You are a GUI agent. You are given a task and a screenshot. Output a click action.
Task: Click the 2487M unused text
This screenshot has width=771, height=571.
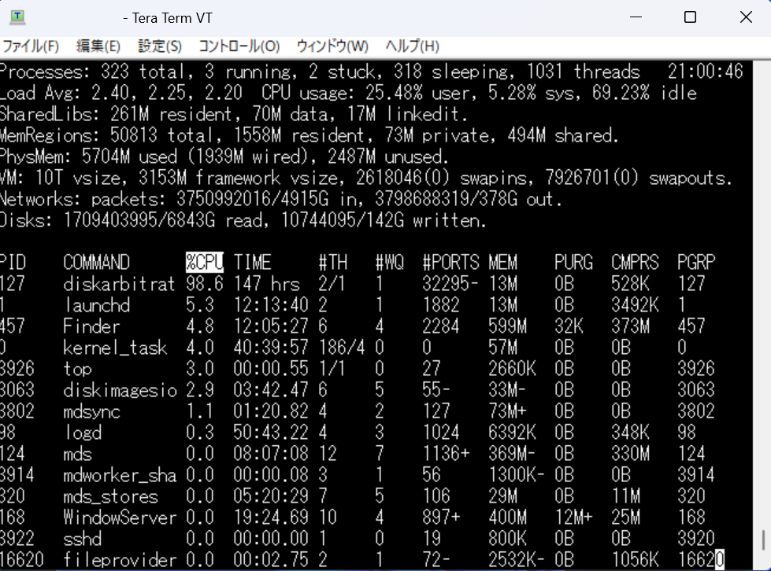point(387,157)
